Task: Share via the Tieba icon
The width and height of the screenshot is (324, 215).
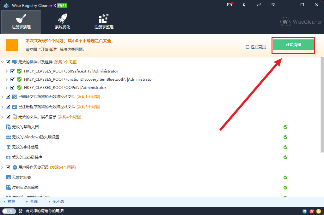Action: pos(305,211)
